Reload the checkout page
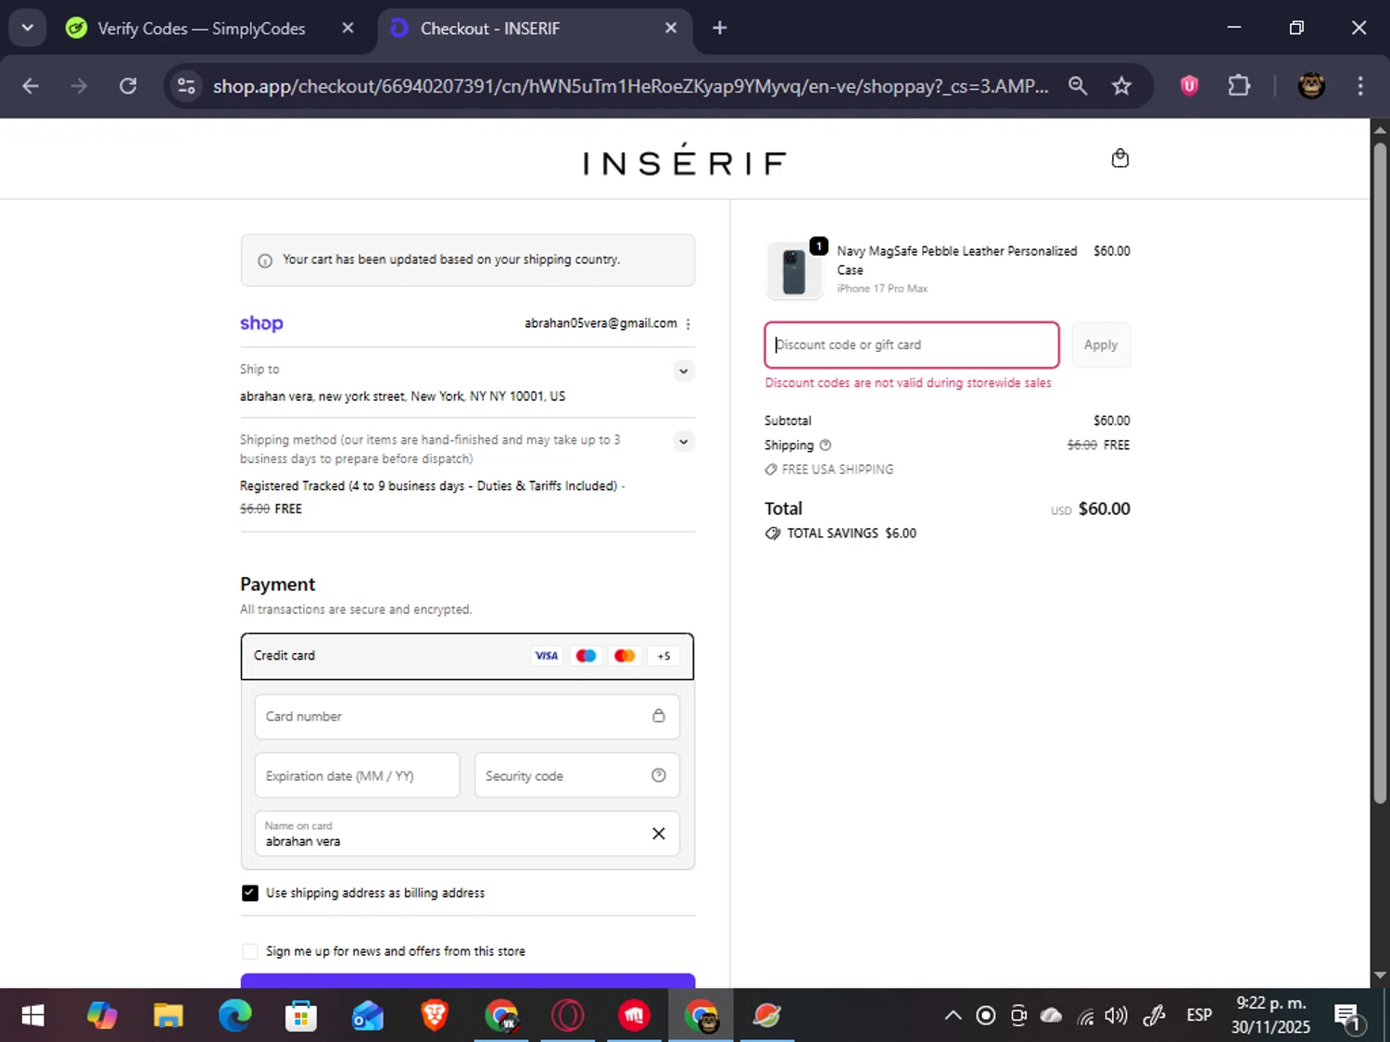1390x1042 pixels. [x=128, y=86]
